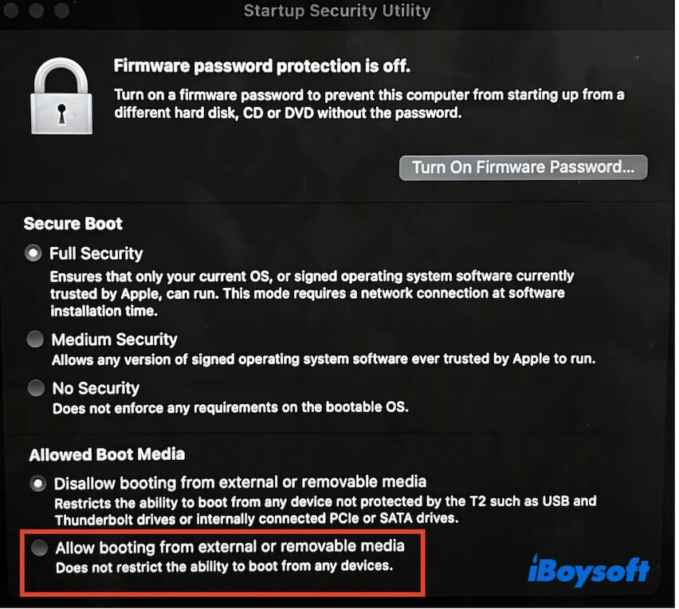This screenshot has width=679, height=609.
Task: Click the rightmost gray title bar button
Action: tap(60, 10)
